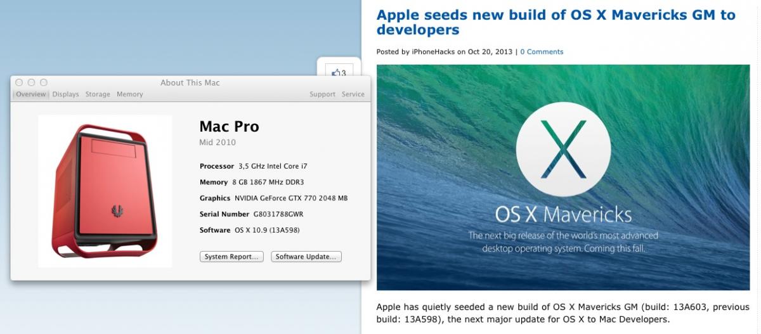Click the like count 3 beside the thumbs-up
This screenshot has height=334, width=761.
click(344, 73)
